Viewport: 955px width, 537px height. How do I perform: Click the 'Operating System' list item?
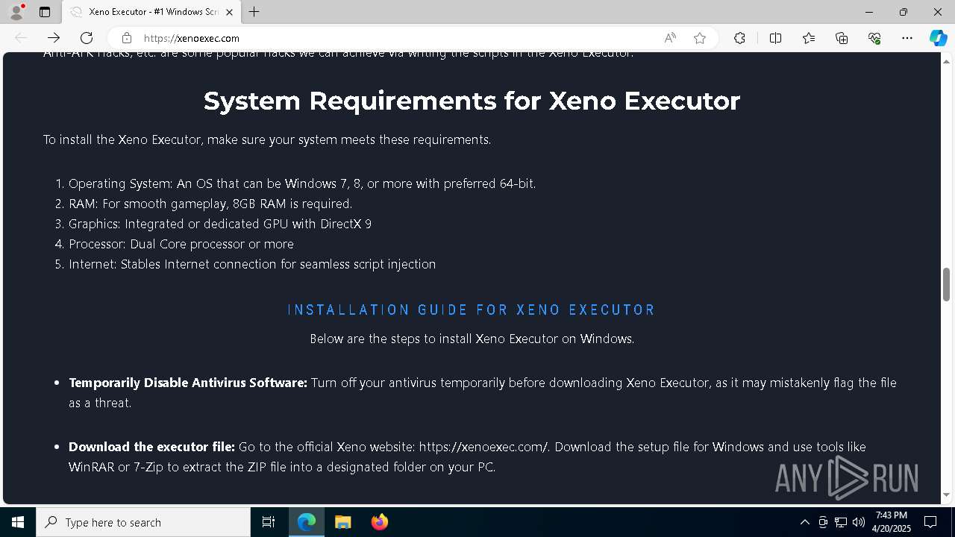tap(302, 183)
